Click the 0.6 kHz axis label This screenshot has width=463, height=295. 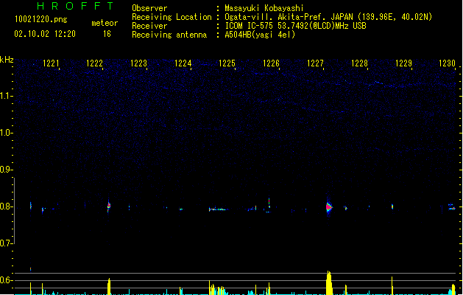[x=6, y=280]
